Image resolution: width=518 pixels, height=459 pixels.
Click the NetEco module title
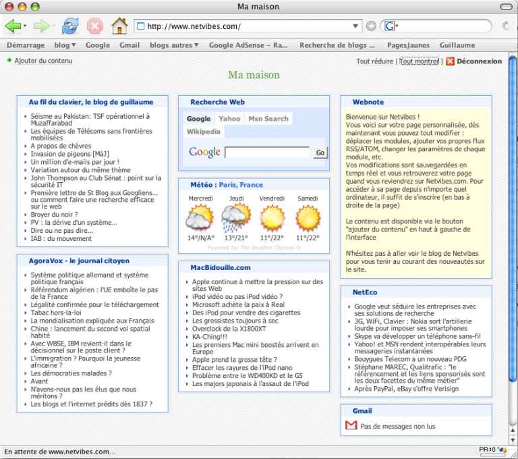pos(365,292)
